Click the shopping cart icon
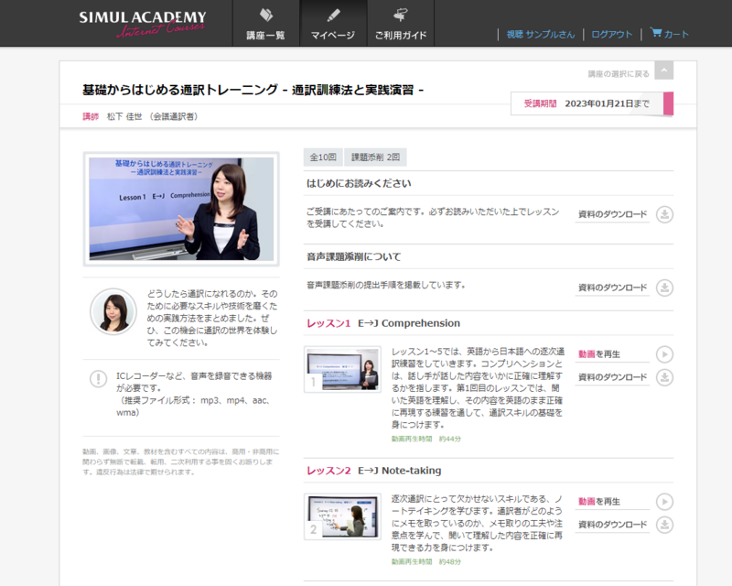732x586 pixels. click(656, 32)
